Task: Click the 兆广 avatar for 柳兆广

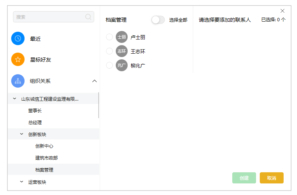Action: [122, 66]
